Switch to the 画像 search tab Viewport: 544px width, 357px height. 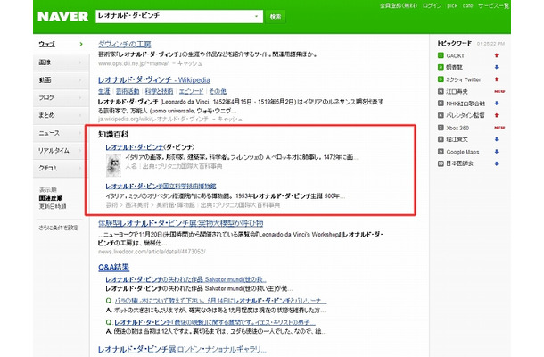(x=61, y=62)
